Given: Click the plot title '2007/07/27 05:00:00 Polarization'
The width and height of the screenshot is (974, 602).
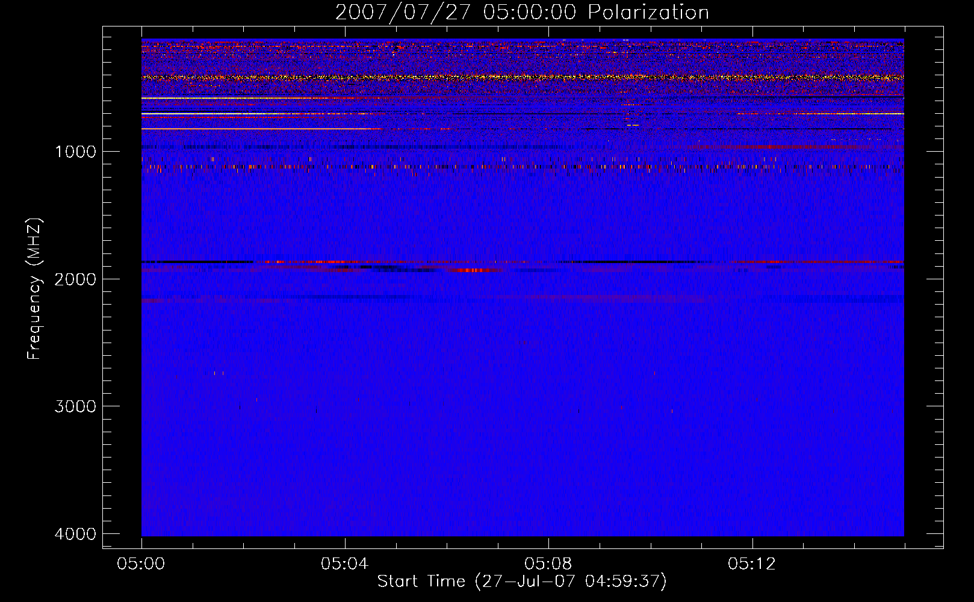Looking at the screenshot, I should tap(522, 12).
